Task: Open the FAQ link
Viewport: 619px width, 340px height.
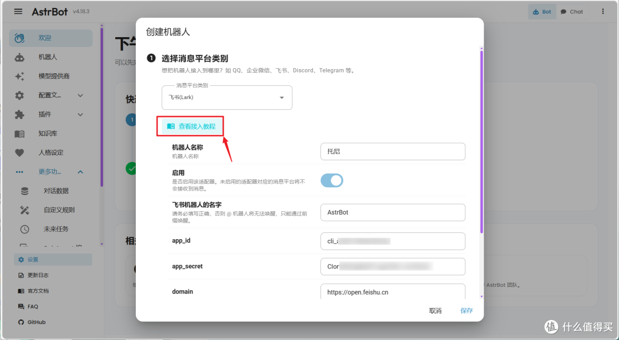Action: tap(53, 306)
